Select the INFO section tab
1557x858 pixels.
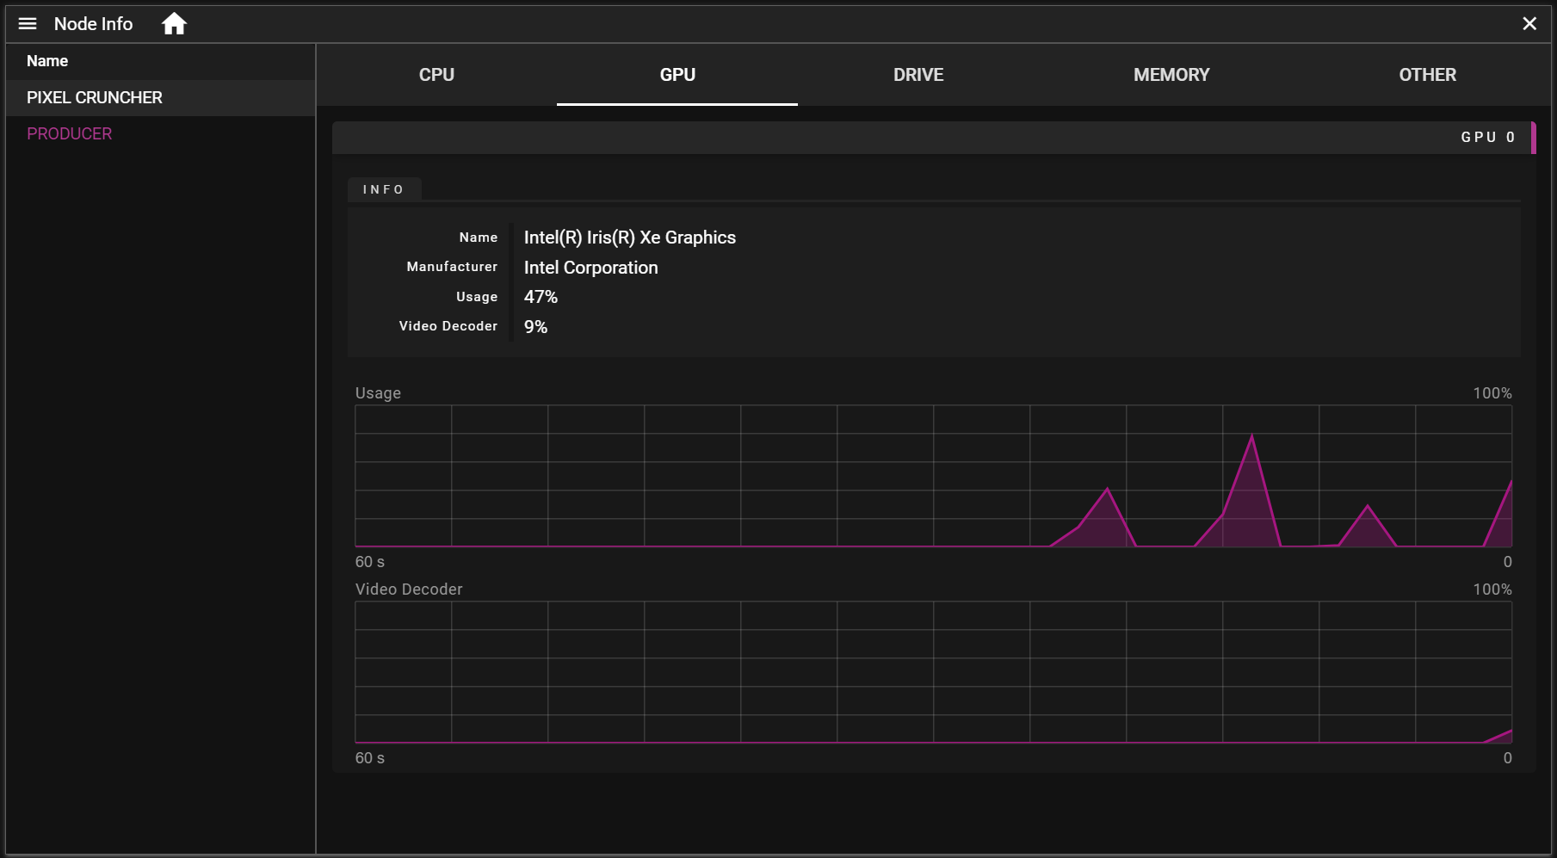(384, 189)
